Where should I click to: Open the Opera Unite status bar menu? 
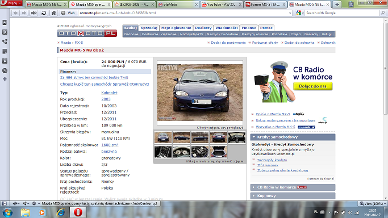(x=26, y=203)
